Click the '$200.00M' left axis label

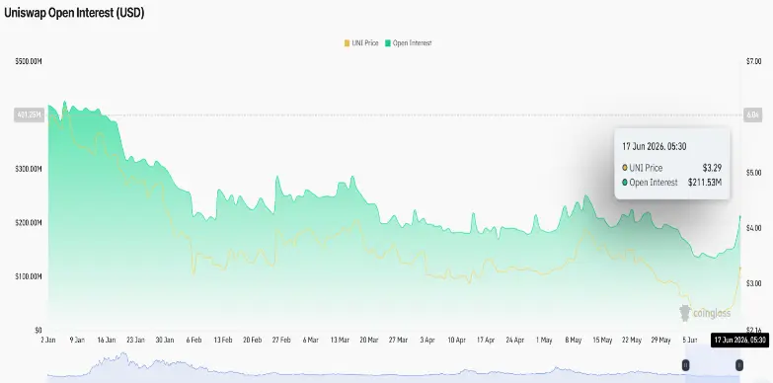click(x=29, y=223)
